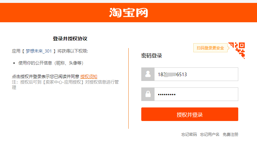Open the 忘记密码 link

tap(189, 135)
